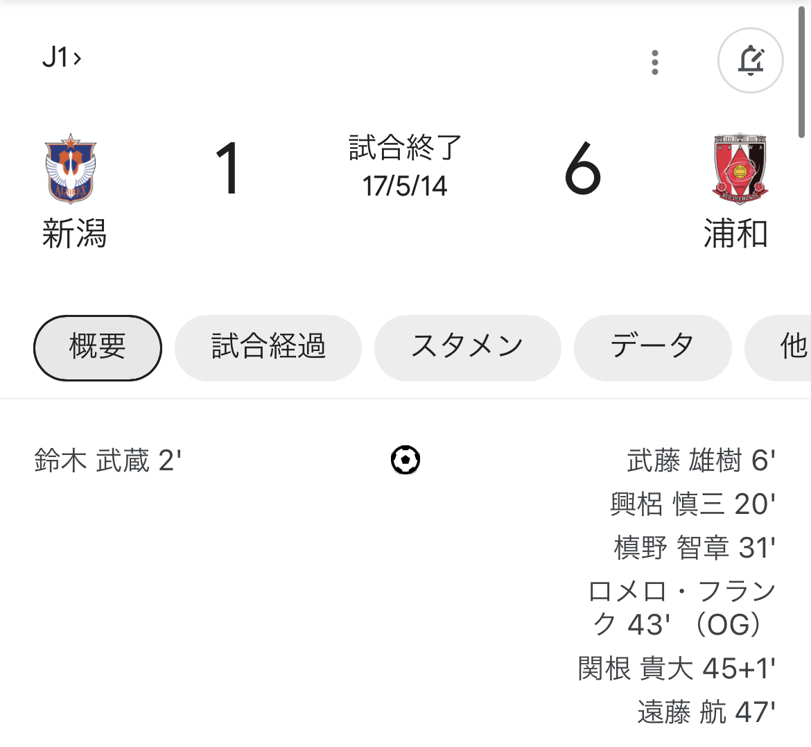This screenshot has height=747, width=811.
Task: Switch to the データ tab
Action: coord(653,348)
